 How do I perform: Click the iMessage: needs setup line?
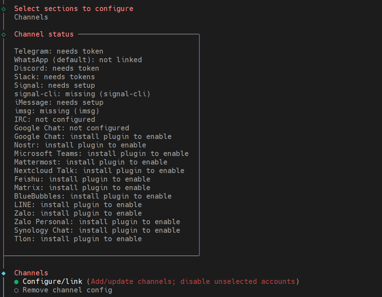point(59,102)
